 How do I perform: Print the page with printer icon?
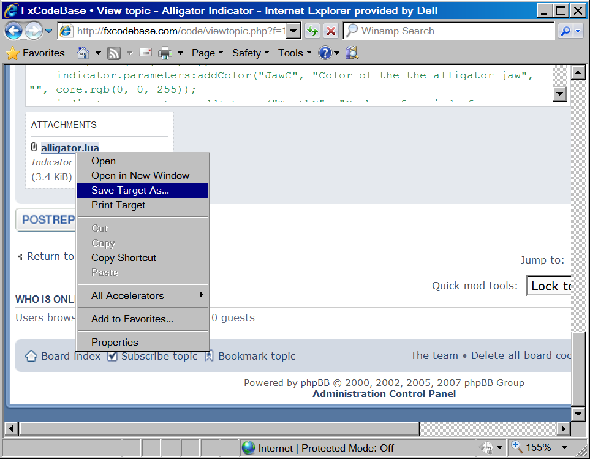point(165,53)
